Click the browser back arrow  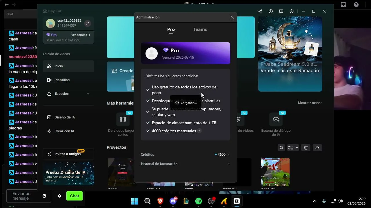7,5
